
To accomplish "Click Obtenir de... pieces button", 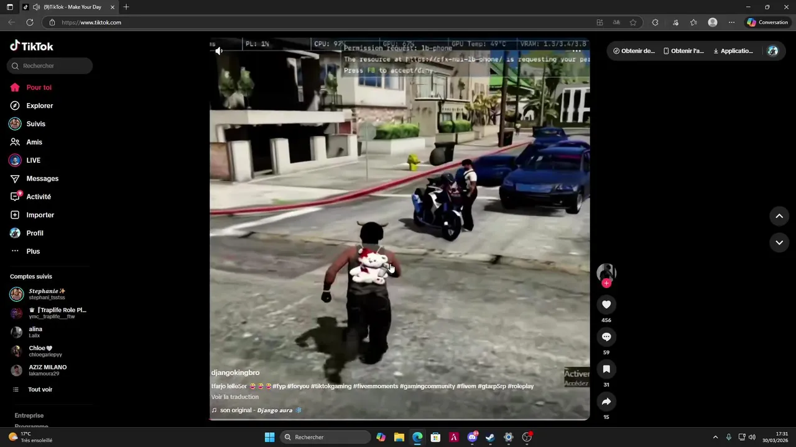I will [x=634, y=51].
